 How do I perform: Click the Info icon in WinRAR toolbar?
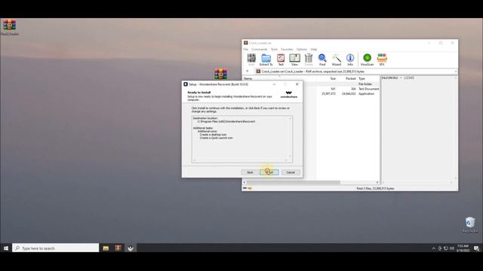click(x=350, y=59)
